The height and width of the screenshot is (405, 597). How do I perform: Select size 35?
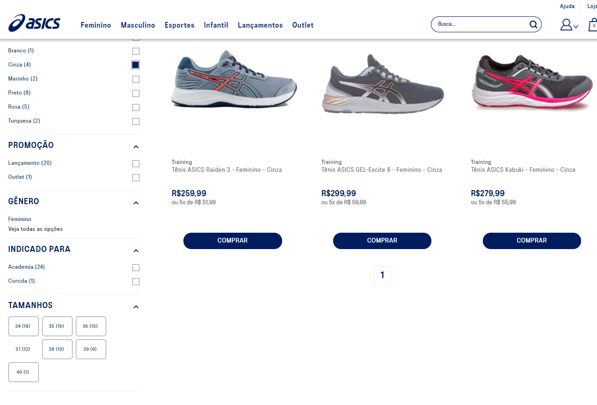57,326
